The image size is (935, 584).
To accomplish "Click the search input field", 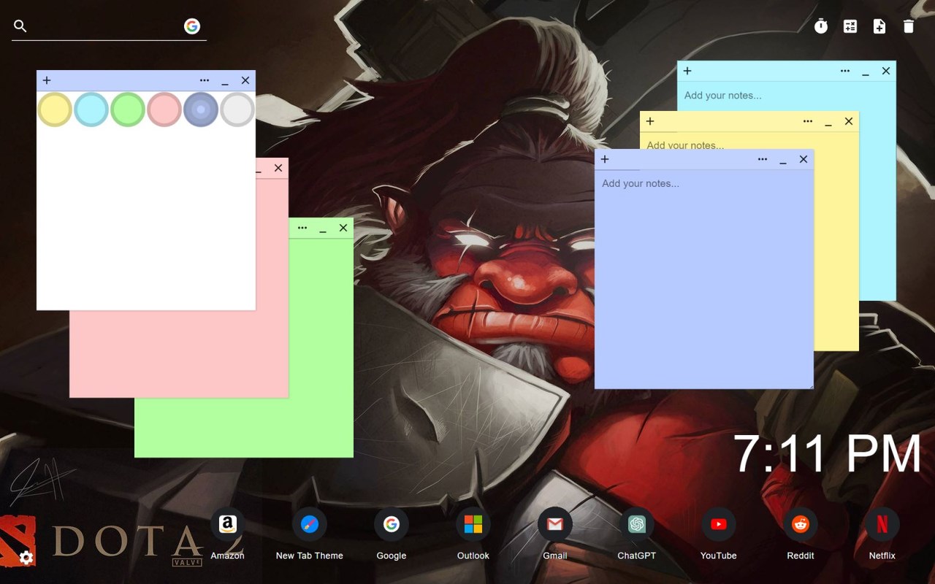I will pyautogui.click(x=106, y=26).
